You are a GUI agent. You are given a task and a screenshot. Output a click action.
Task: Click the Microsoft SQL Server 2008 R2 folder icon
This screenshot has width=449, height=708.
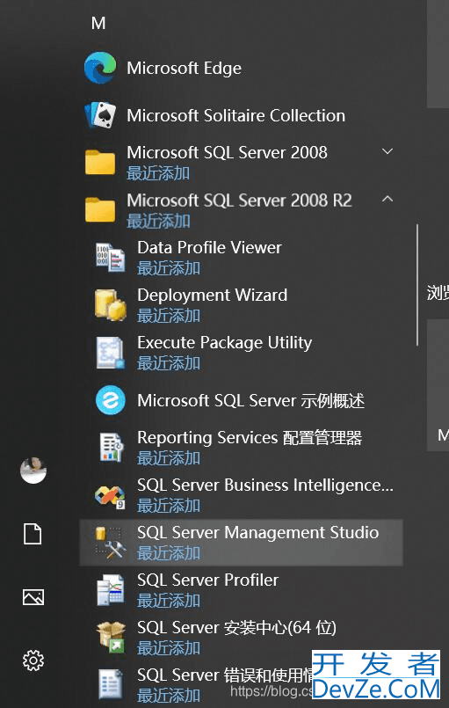click(100, 210)
